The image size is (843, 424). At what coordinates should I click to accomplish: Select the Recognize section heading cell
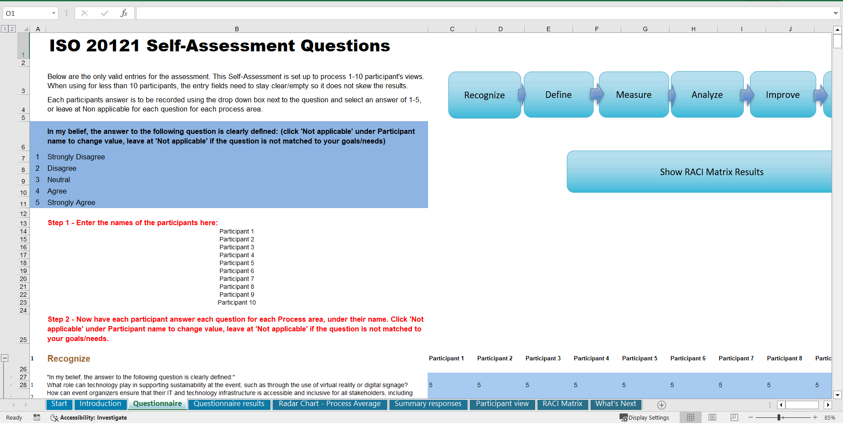pos(237,359)
